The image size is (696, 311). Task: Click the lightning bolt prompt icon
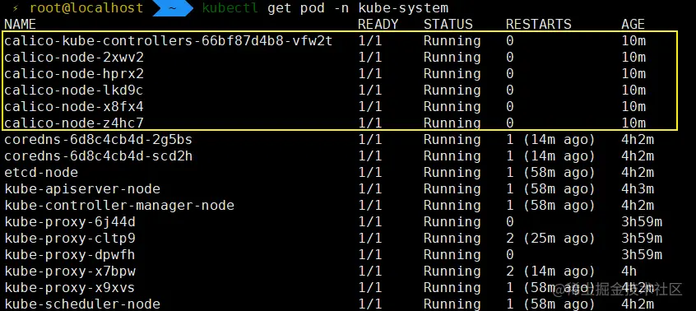pyautogui.click(x=16, y=8)
